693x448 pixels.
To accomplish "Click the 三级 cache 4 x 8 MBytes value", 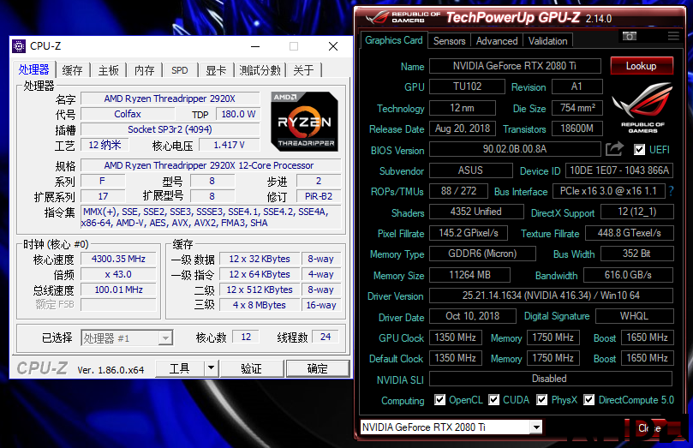I will click(x=259, y=305).
